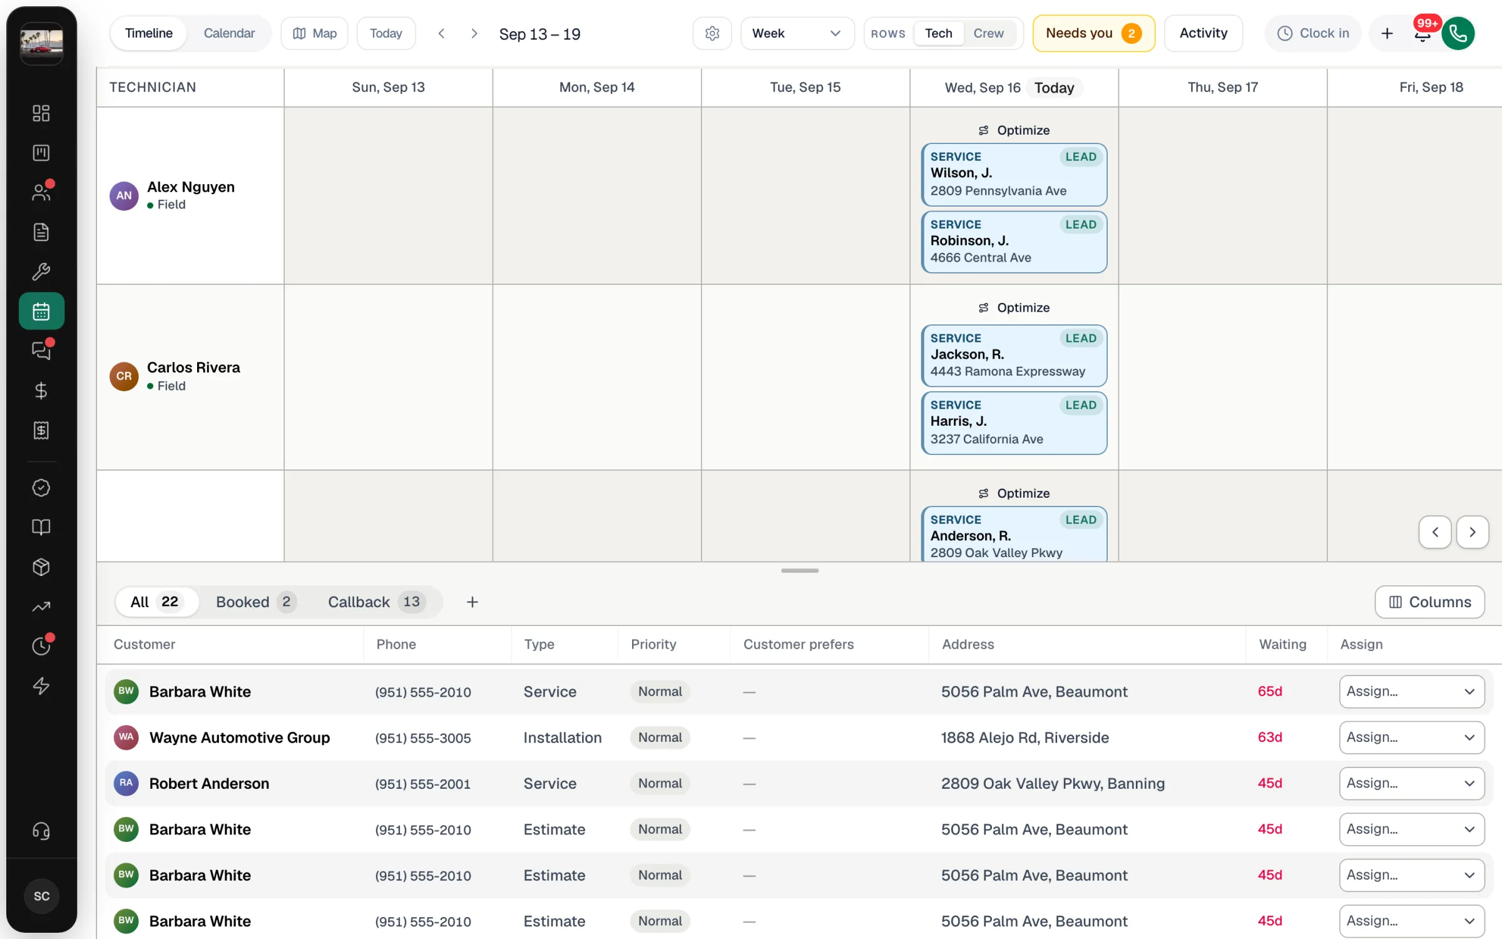Go to the next week arrow
The width and height of the screenshot is (1502, 939).
coord(474,33)
